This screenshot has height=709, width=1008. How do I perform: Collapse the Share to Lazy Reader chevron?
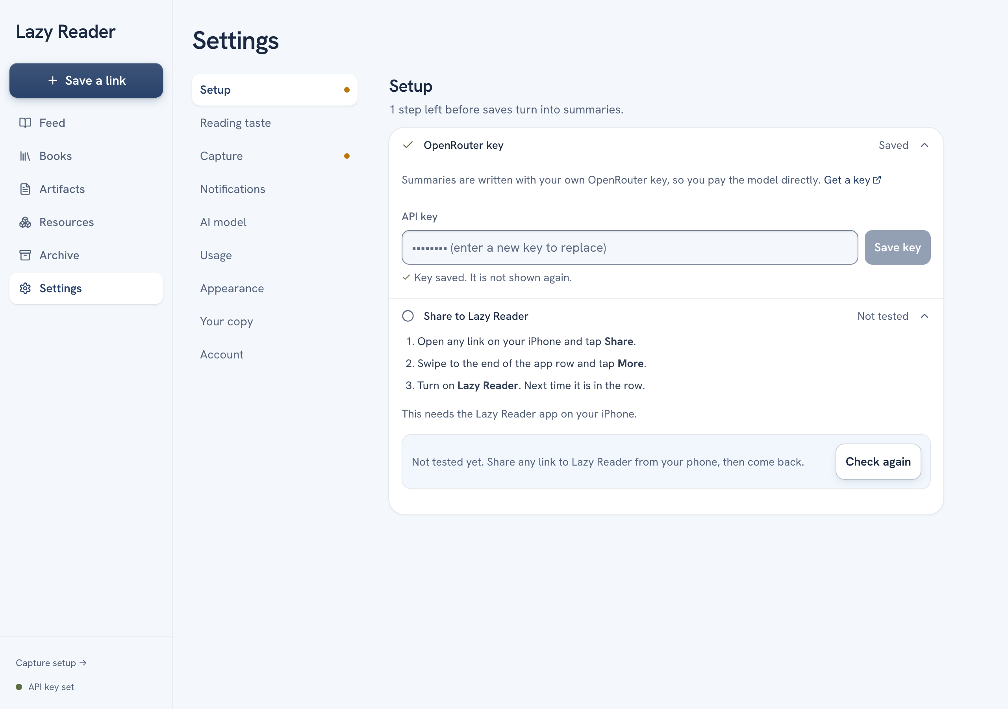924,316
